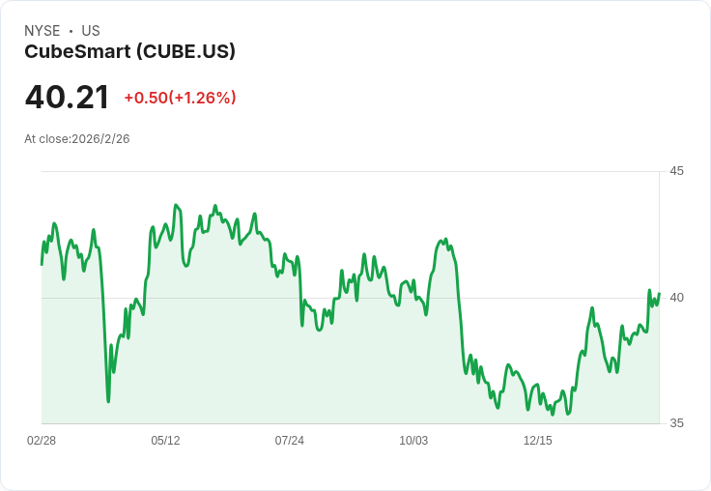Click the US market label
711x491 pixels.
tap(91, 31)
